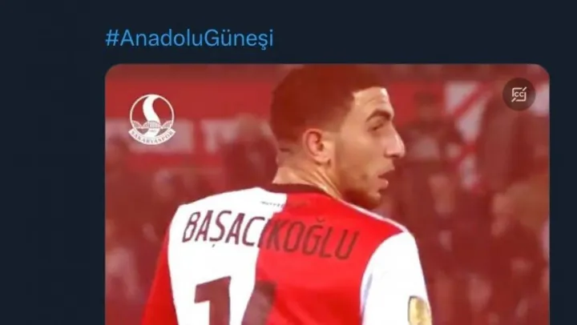Click the BAŞACIKOĞLU name on jersey
The height and width of the screenshot is (325, 577).
(270, 235)
